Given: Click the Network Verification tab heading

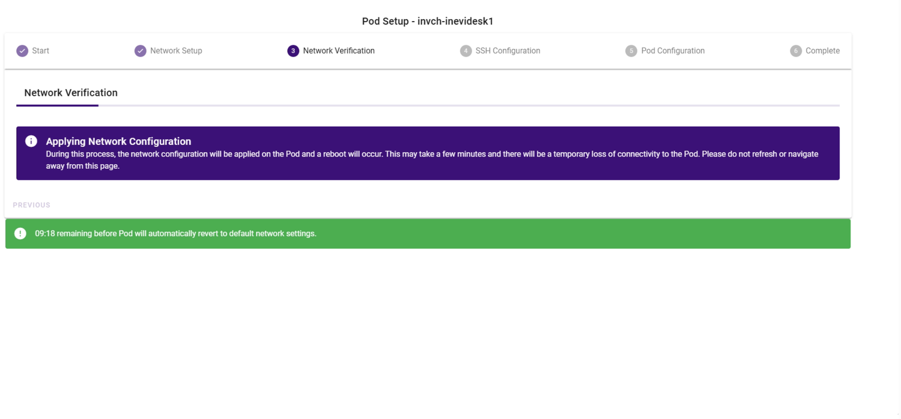Looking at the screenshot, I should coord(70,93).
